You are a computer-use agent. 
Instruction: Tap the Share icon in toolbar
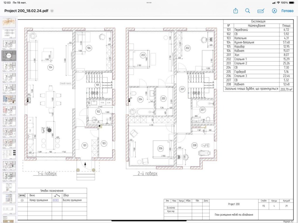point(235,11)
